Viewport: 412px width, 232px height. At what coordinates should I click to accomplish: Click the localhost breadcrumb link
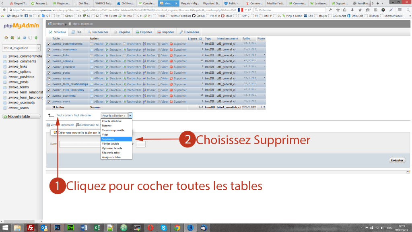point(58,24)
